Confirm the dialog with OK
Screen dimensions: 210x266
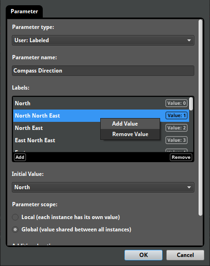[143, 255]
